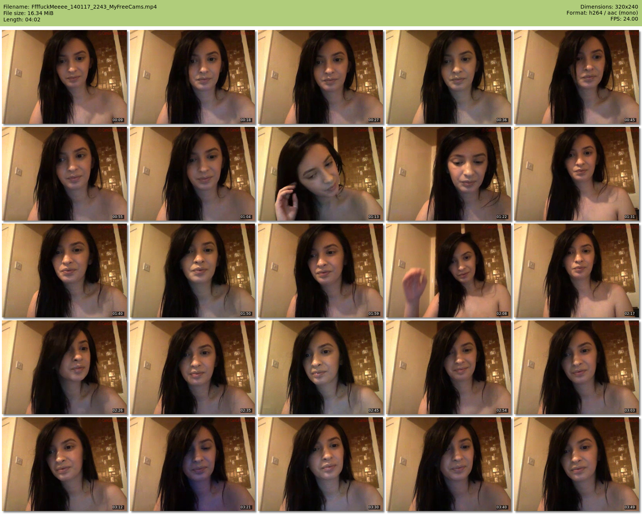Click the frame stamped 03:40
642x514 pixels.
(449, 464)
